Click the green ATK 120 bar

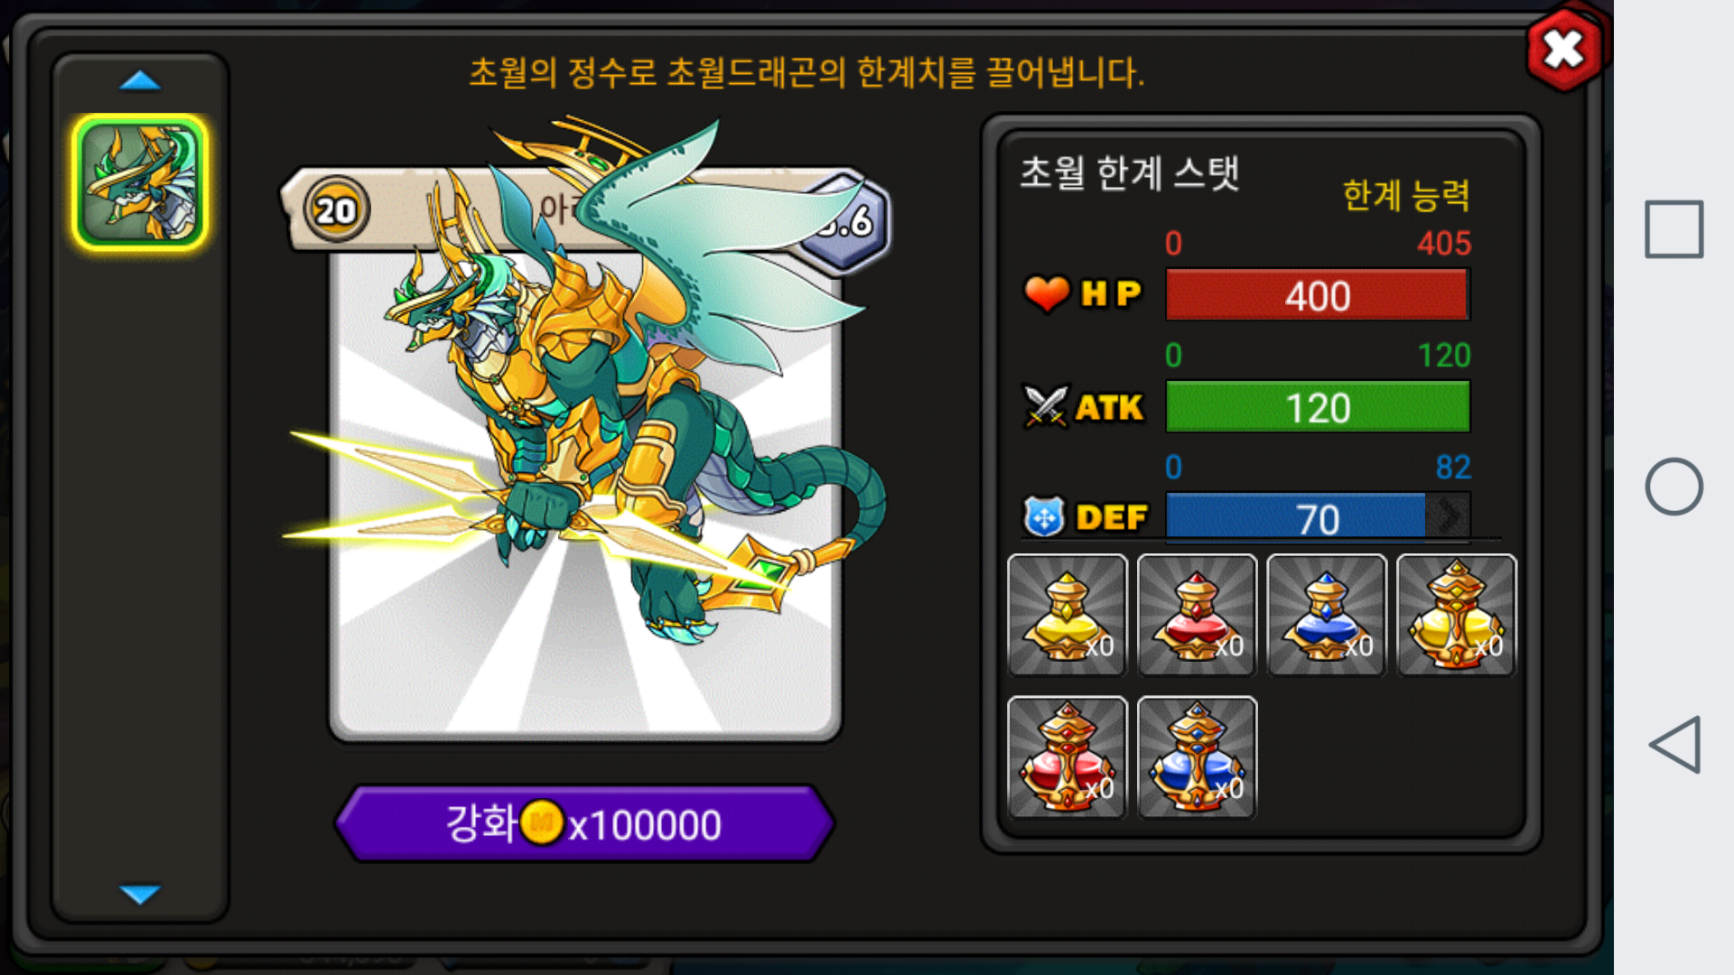[x=1318, y=406]
